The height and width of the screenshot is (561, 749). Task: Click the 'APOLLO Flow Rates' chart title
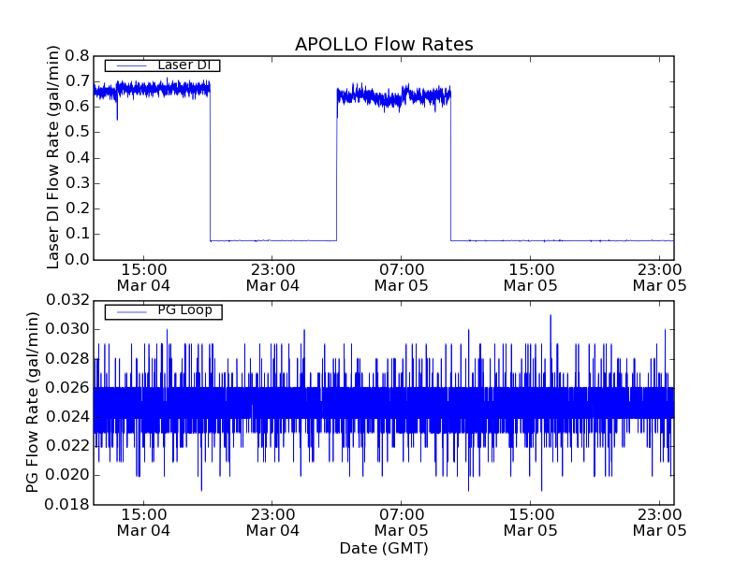click(x=384, y=44)
